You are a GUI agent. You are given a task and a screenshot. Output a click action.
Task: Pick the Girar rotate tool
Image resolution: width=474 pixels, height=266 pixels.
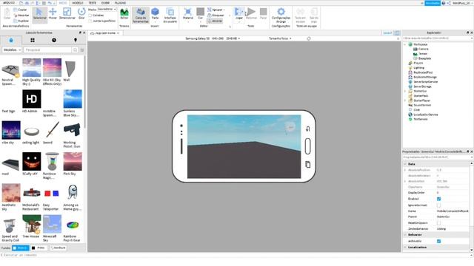pyautogui.click(x=81, y=14)
